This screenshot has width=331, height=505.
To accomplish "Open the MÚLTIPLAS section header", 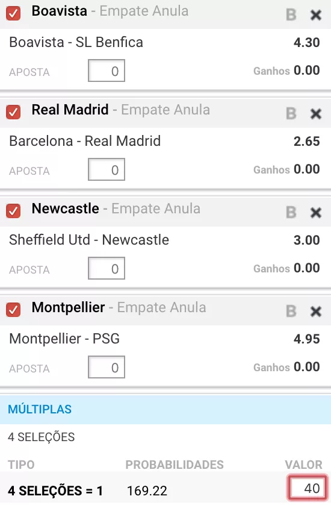I will pyautogui.click(x=165, y=409).
